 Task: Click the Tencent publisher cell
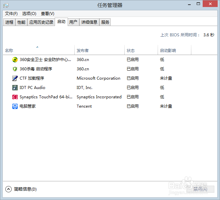point(84,106)
